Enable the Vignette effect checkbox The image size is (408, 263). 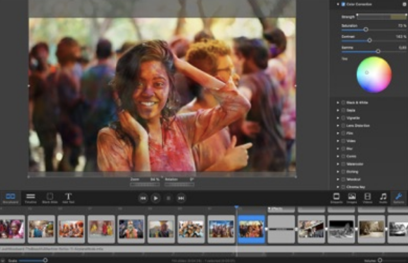click(x=343, y=117)
